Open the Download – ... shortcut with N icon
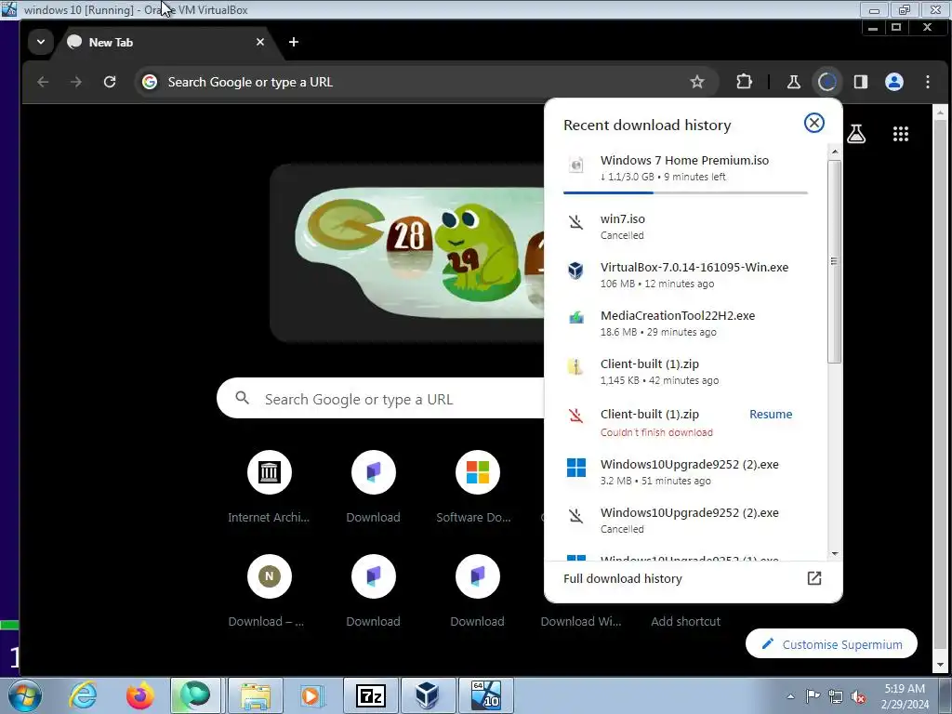This screenshot has height=714, width=952. pos(269,589)
